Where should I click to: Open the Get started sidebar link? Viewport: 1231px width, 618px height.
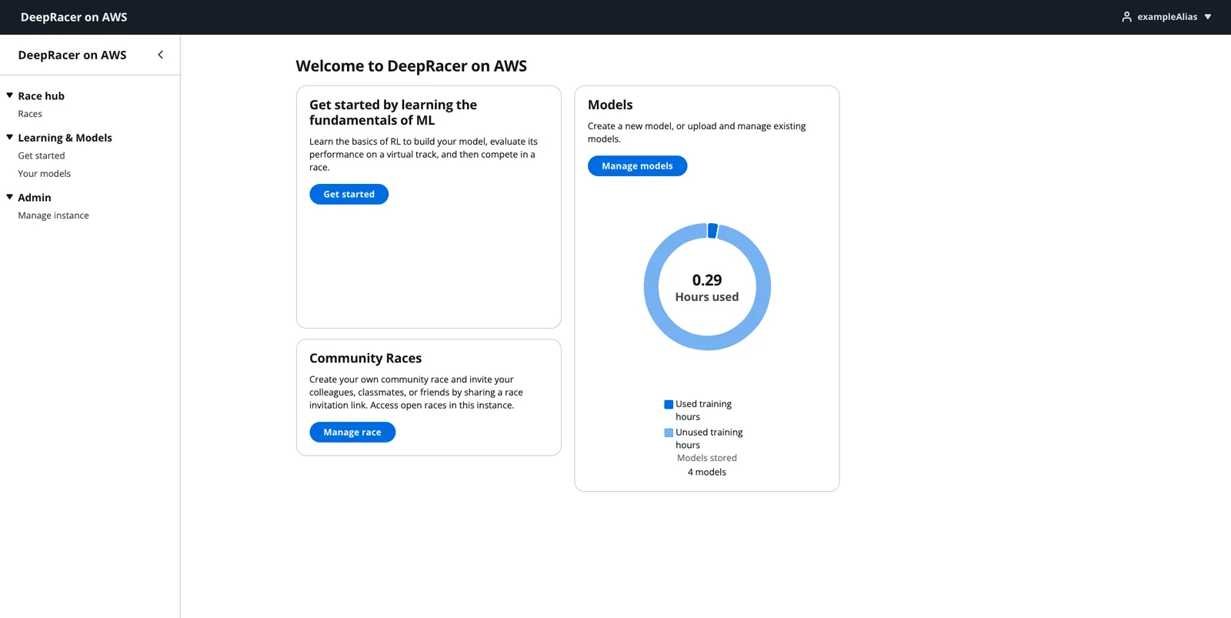coord(42,155)
